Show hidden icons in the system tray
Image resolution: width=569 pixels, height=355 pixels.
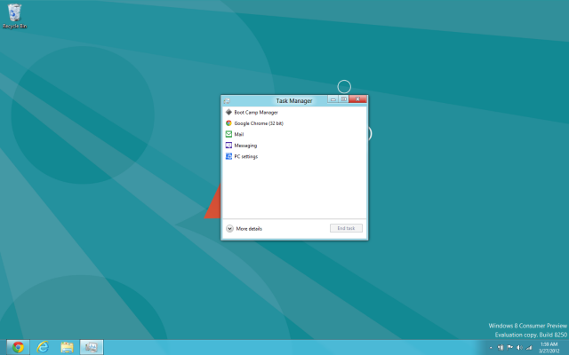(492, 347)
